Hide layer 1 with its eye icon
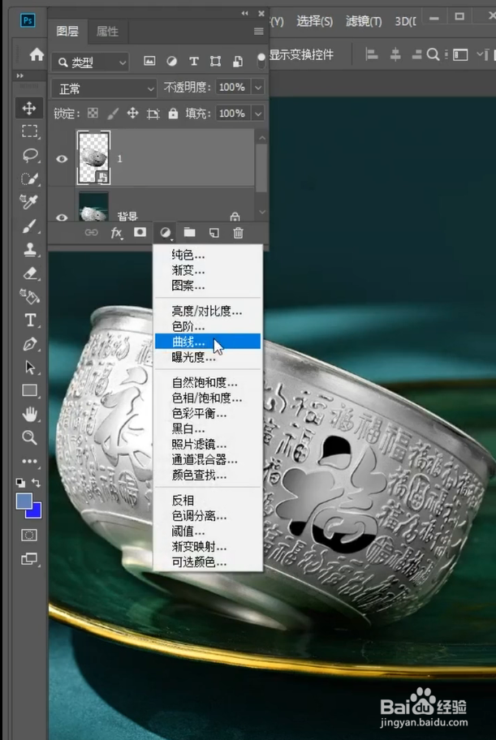The width and height of the screenshot is (496, 740). pyautogui.click(x=62, y=158)
